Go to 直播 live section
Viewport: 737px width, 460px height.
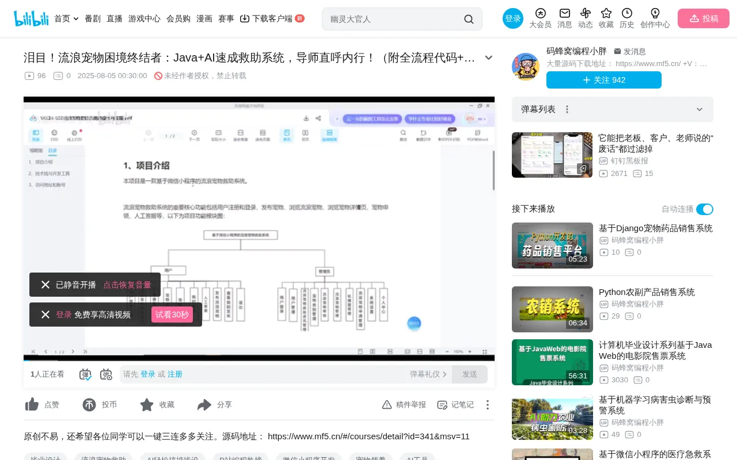115,18
